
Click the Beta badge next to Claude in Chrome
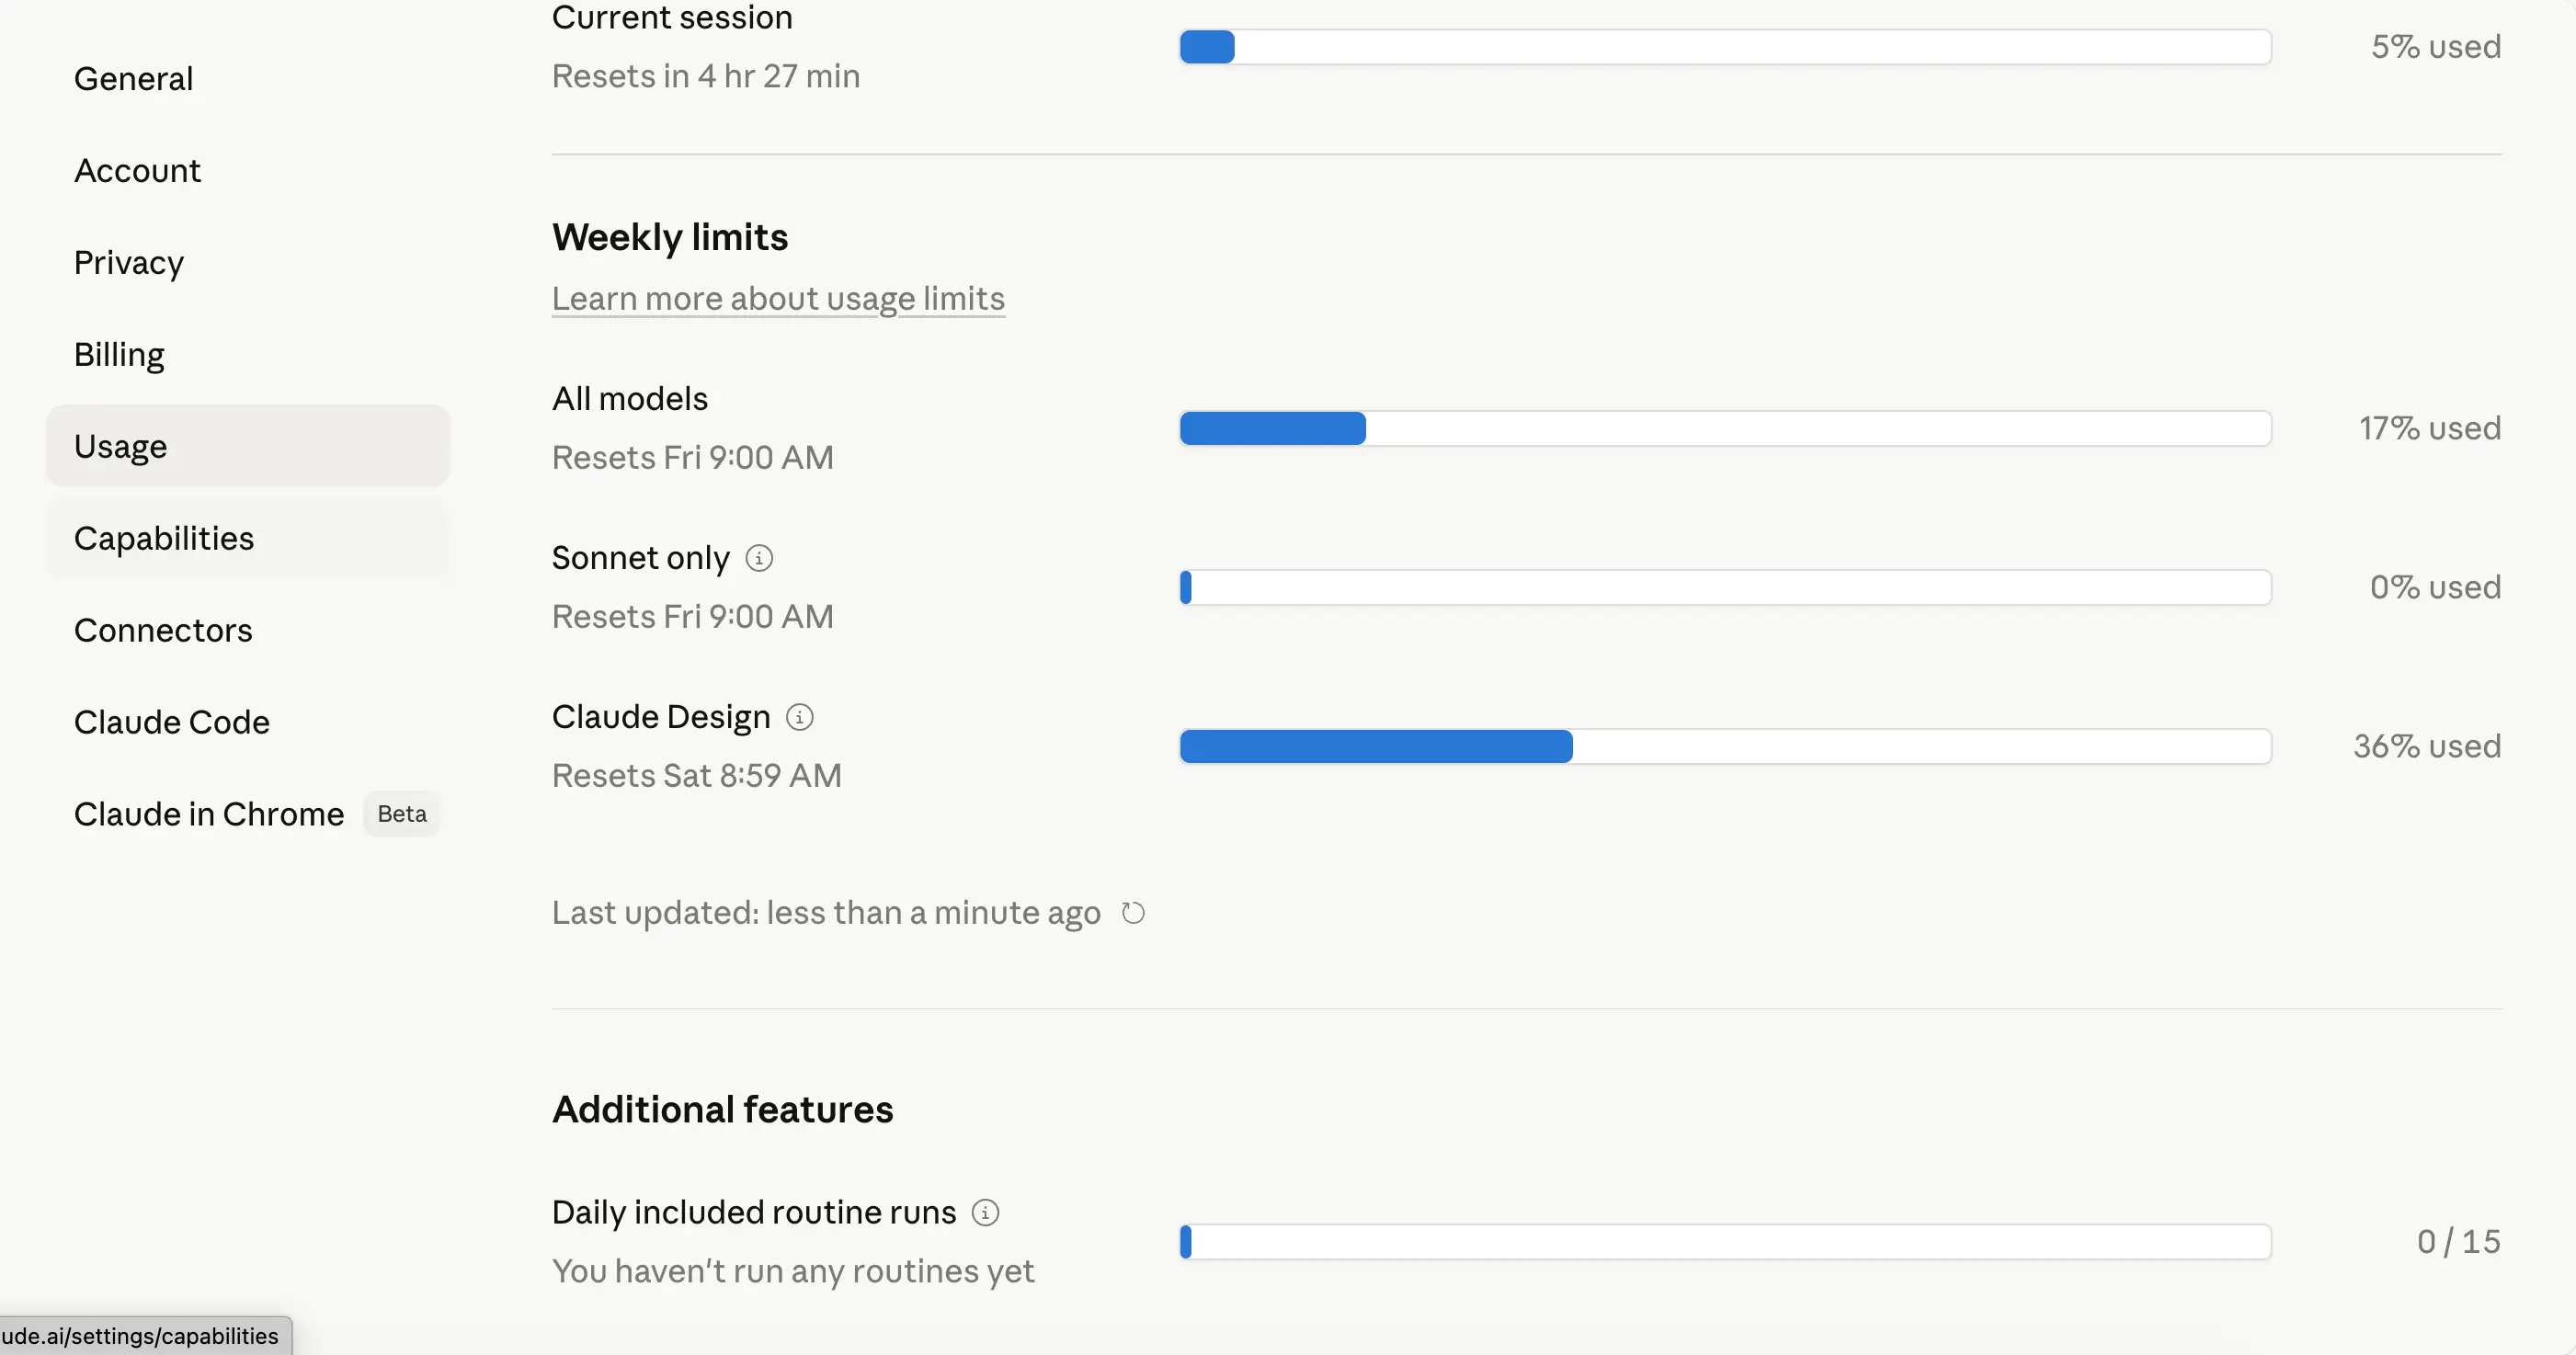coord(402,815)
